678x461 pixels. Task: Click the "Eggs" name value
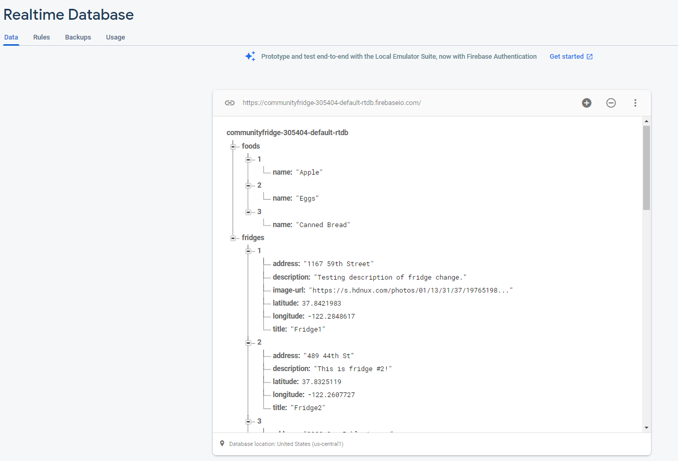(x=307, y=199)
